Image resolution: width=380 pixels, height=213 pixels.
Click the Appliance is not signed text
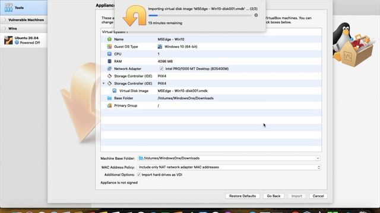point(119,183)
